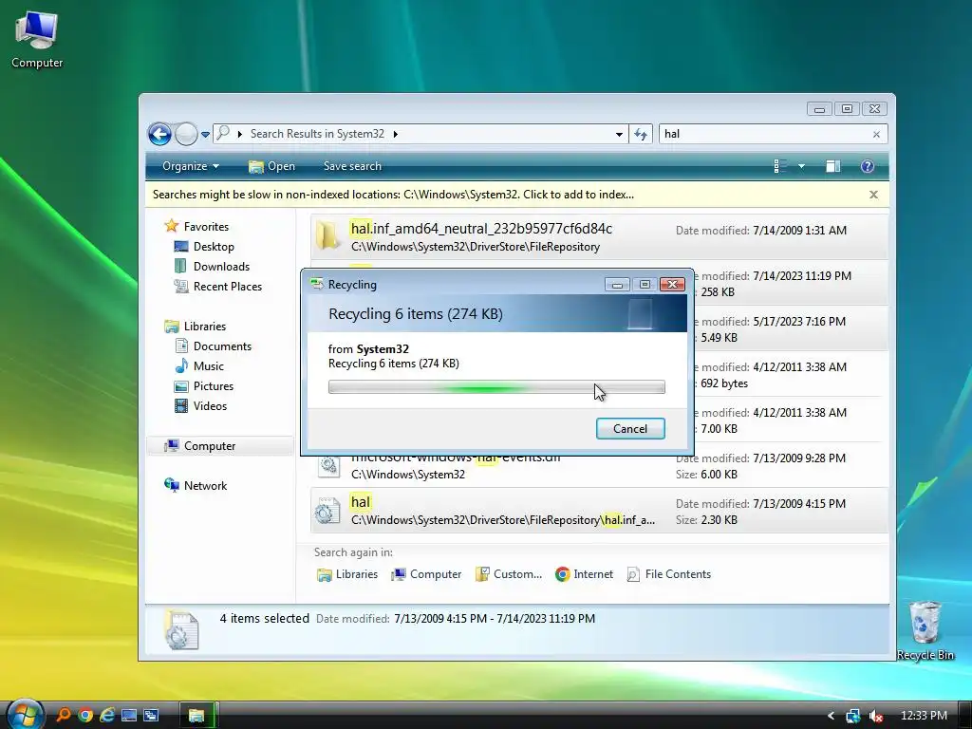Click the Show desktop strip

point(964,716)
